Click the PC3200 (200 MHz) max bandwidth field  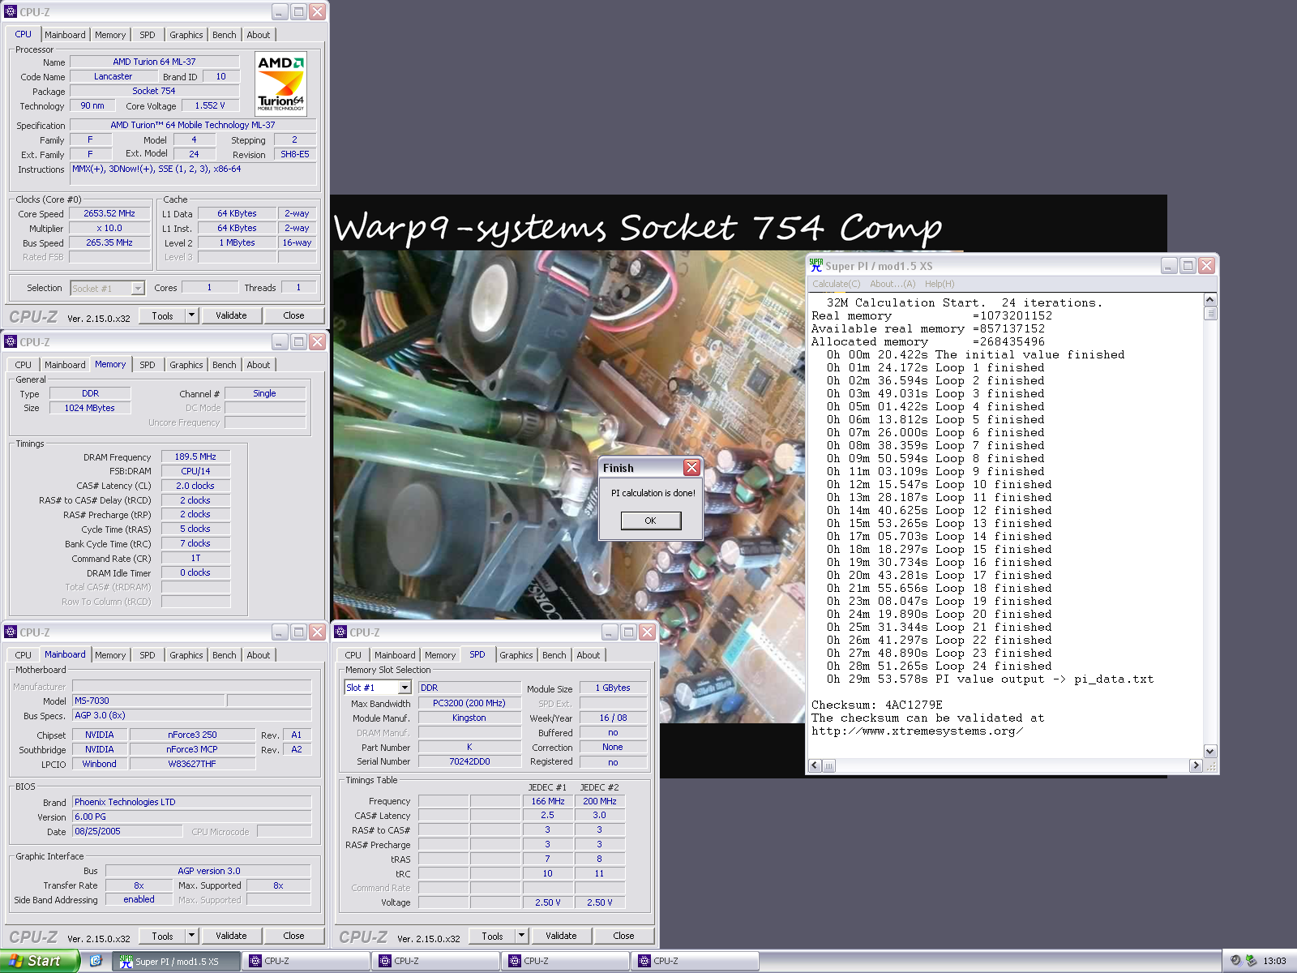point(469,703)
